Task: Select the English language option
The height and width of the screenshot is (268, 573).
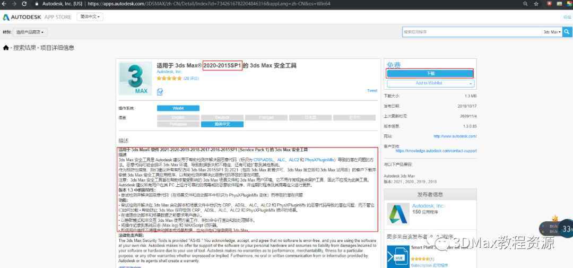Action: pos(178,118)
